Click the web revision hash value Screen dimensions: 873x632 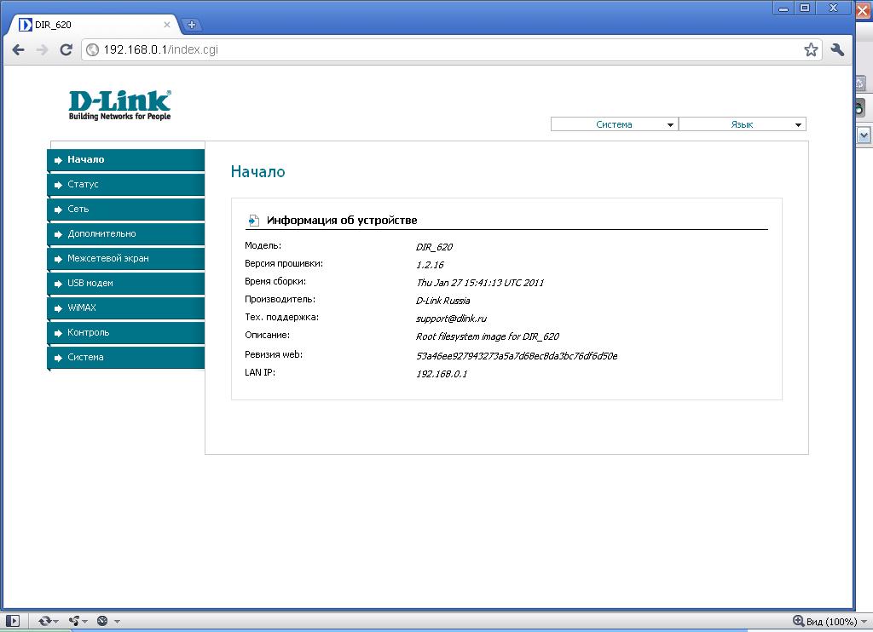[x=517, y=356]
